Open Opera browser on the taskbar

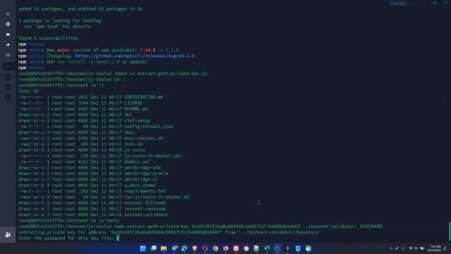[205, 248]
